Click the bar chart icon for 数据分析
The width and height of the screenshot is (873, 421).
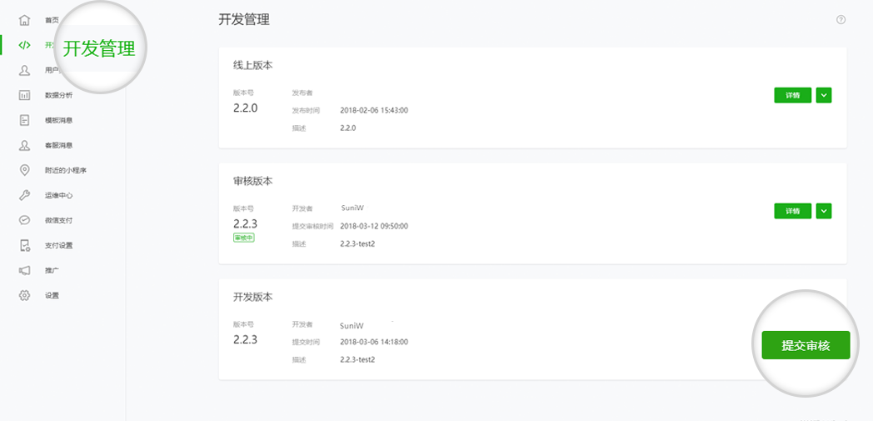[x=25, y=95]
